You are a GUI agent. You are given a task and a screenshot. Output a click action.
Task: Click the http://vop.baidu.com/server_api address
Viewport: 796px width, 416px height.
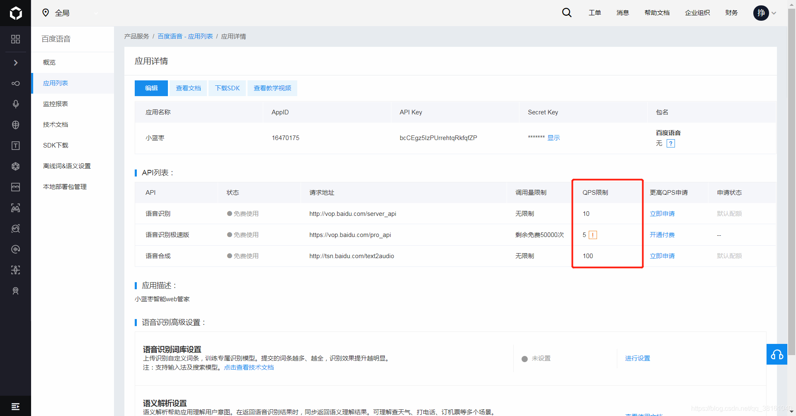pos(353,214)
